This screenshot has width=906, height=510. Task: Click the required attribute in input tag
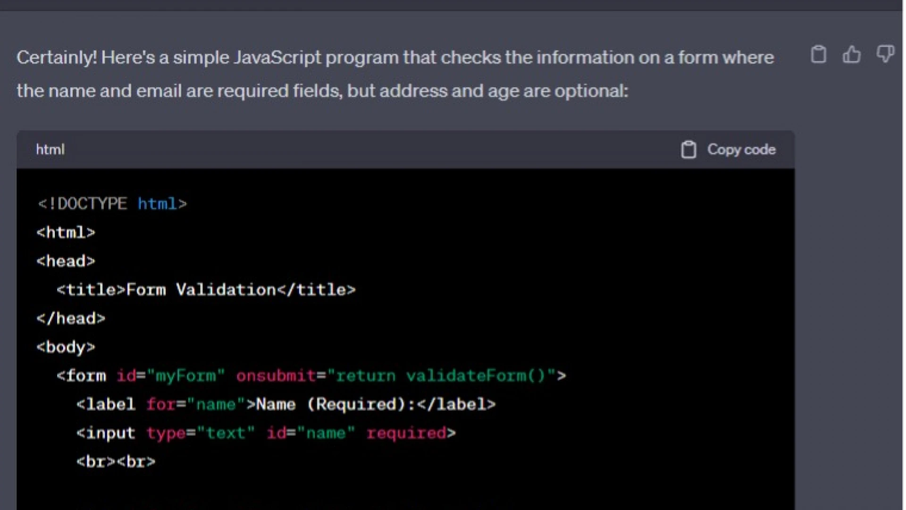point(406,433)
